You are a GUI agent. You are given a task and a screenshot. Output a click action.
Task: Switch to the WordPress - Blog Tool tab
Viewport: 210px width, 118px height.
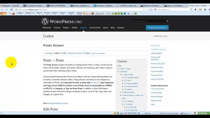point(128,6)
